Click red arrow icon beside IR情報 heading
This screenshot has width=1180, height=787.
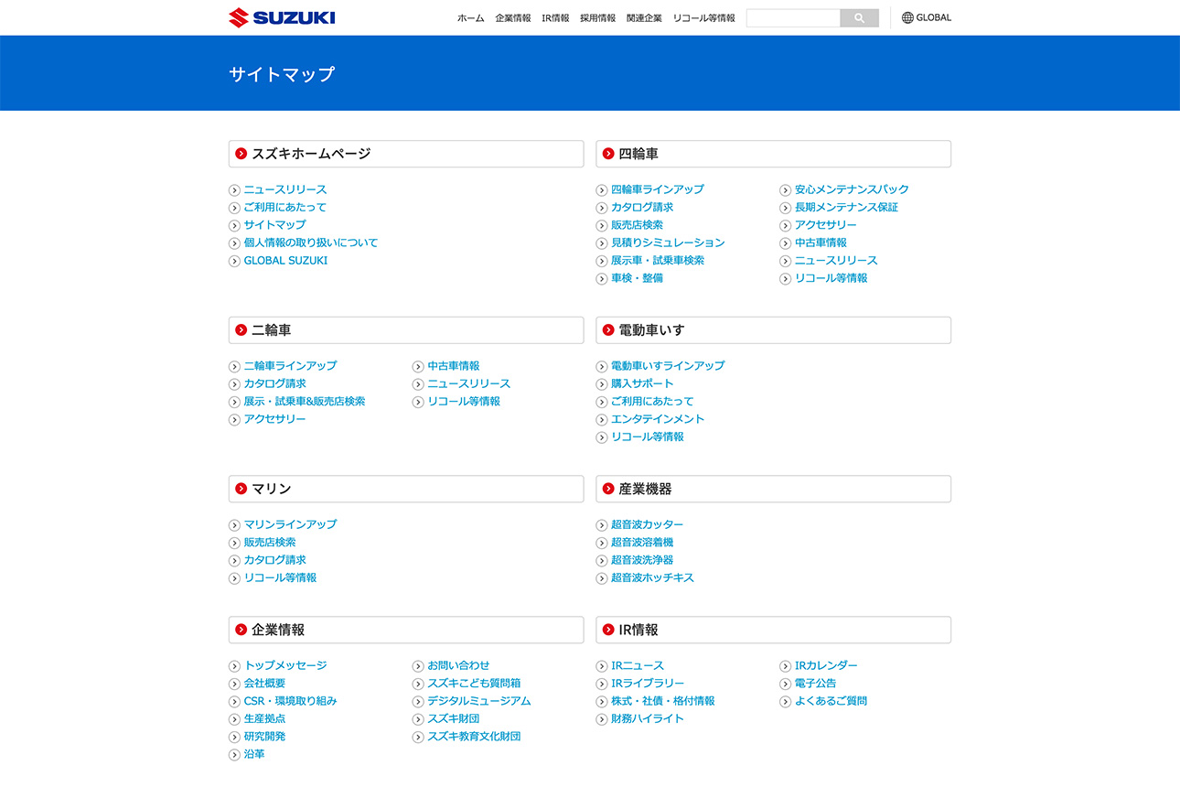pos(608,630)
